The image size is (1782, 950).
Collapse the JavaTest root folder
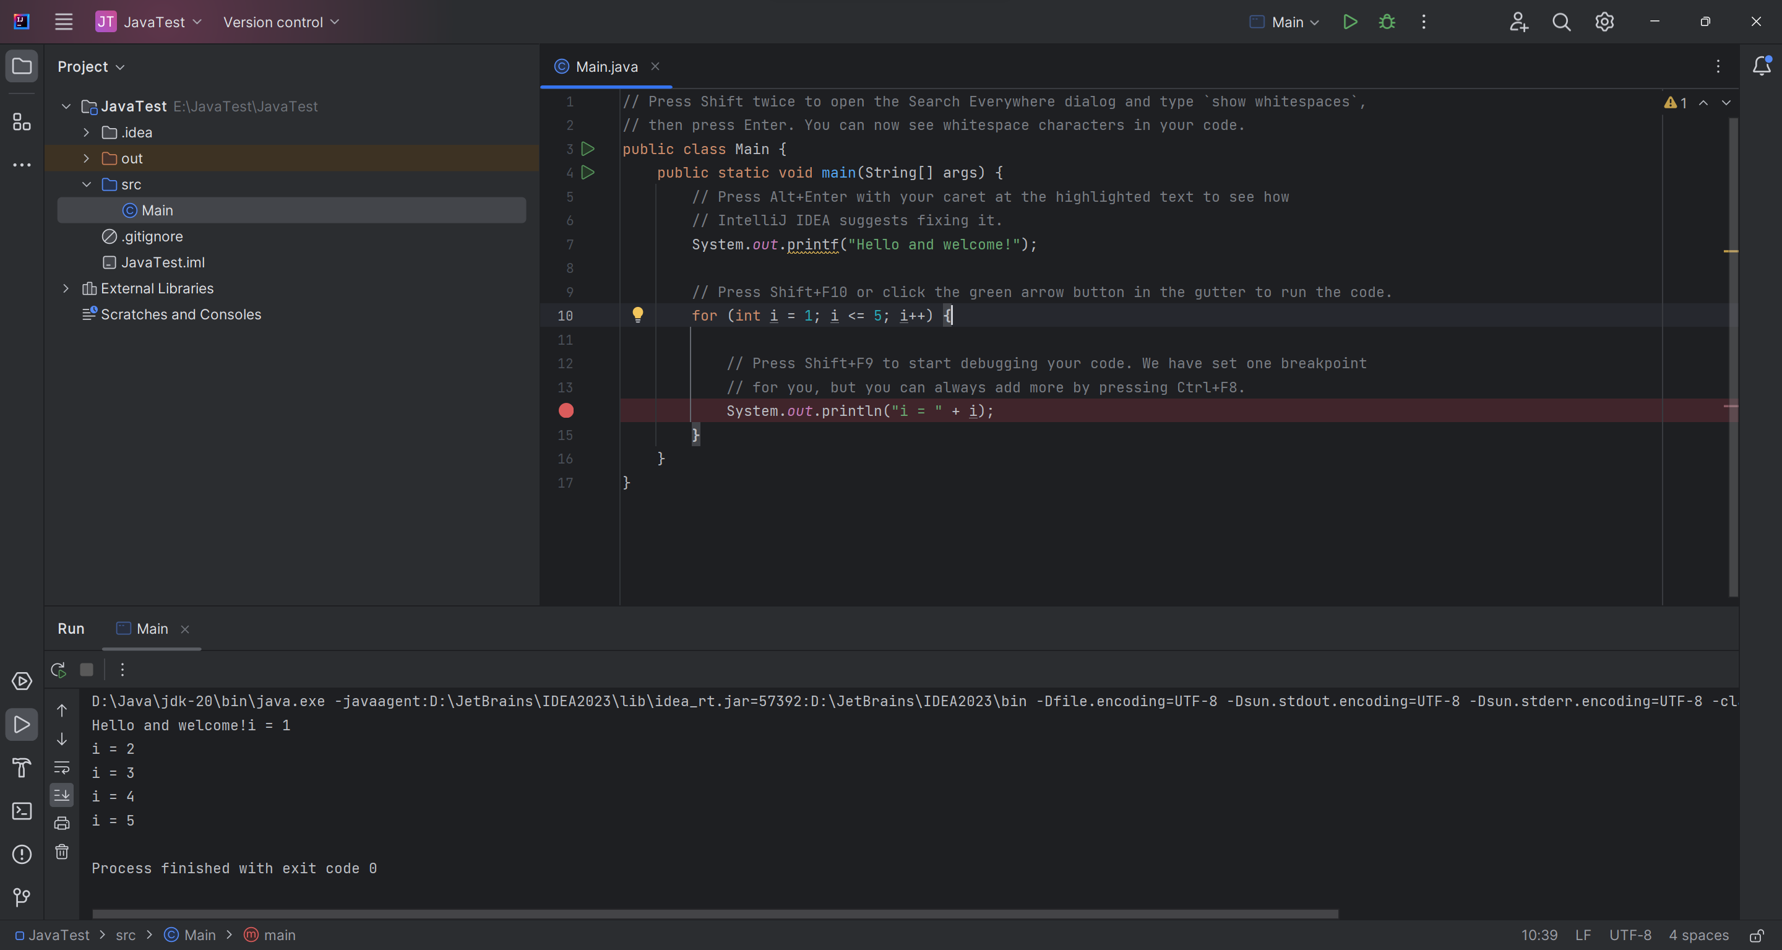pos(66,106)
